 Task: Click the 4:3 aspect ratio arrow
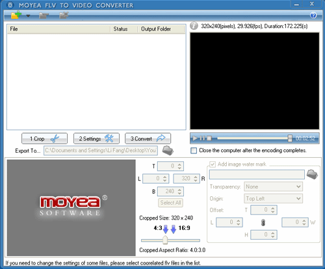pos(166,229)
